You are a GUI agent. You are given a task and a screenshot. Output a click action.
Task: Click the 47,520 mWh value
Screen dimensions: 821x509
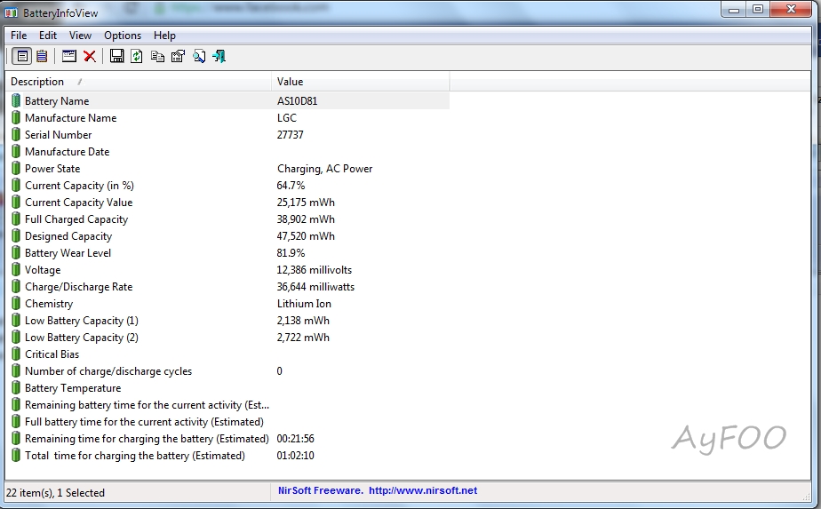tap(306, 235)
